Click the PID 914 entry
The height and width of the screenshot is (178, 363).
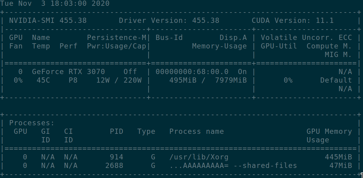(117, 157)
